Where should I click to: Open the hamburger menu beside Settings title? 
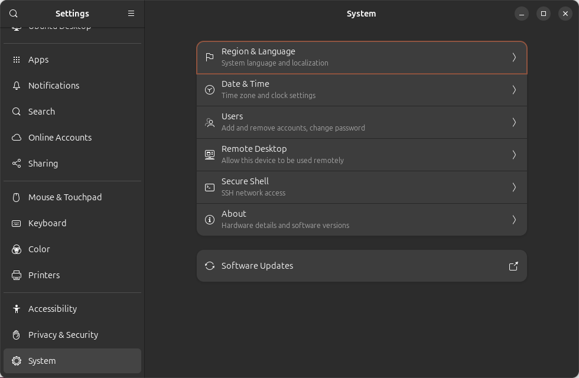(x=131, y=14)
